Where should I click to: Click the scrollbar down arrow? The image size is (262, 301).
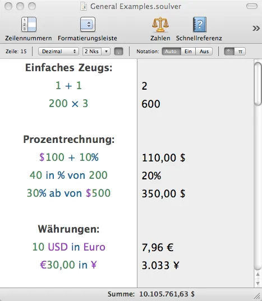(258, 284)
